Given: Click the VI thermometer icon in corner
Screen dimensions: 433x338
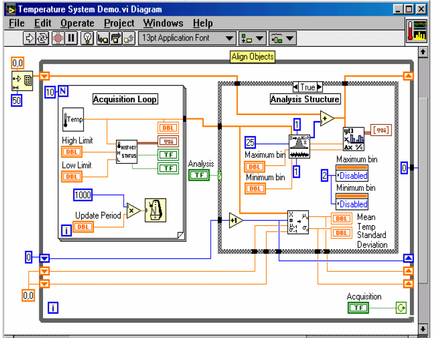Looking at the screenshot, I should (x=417, y=30).
